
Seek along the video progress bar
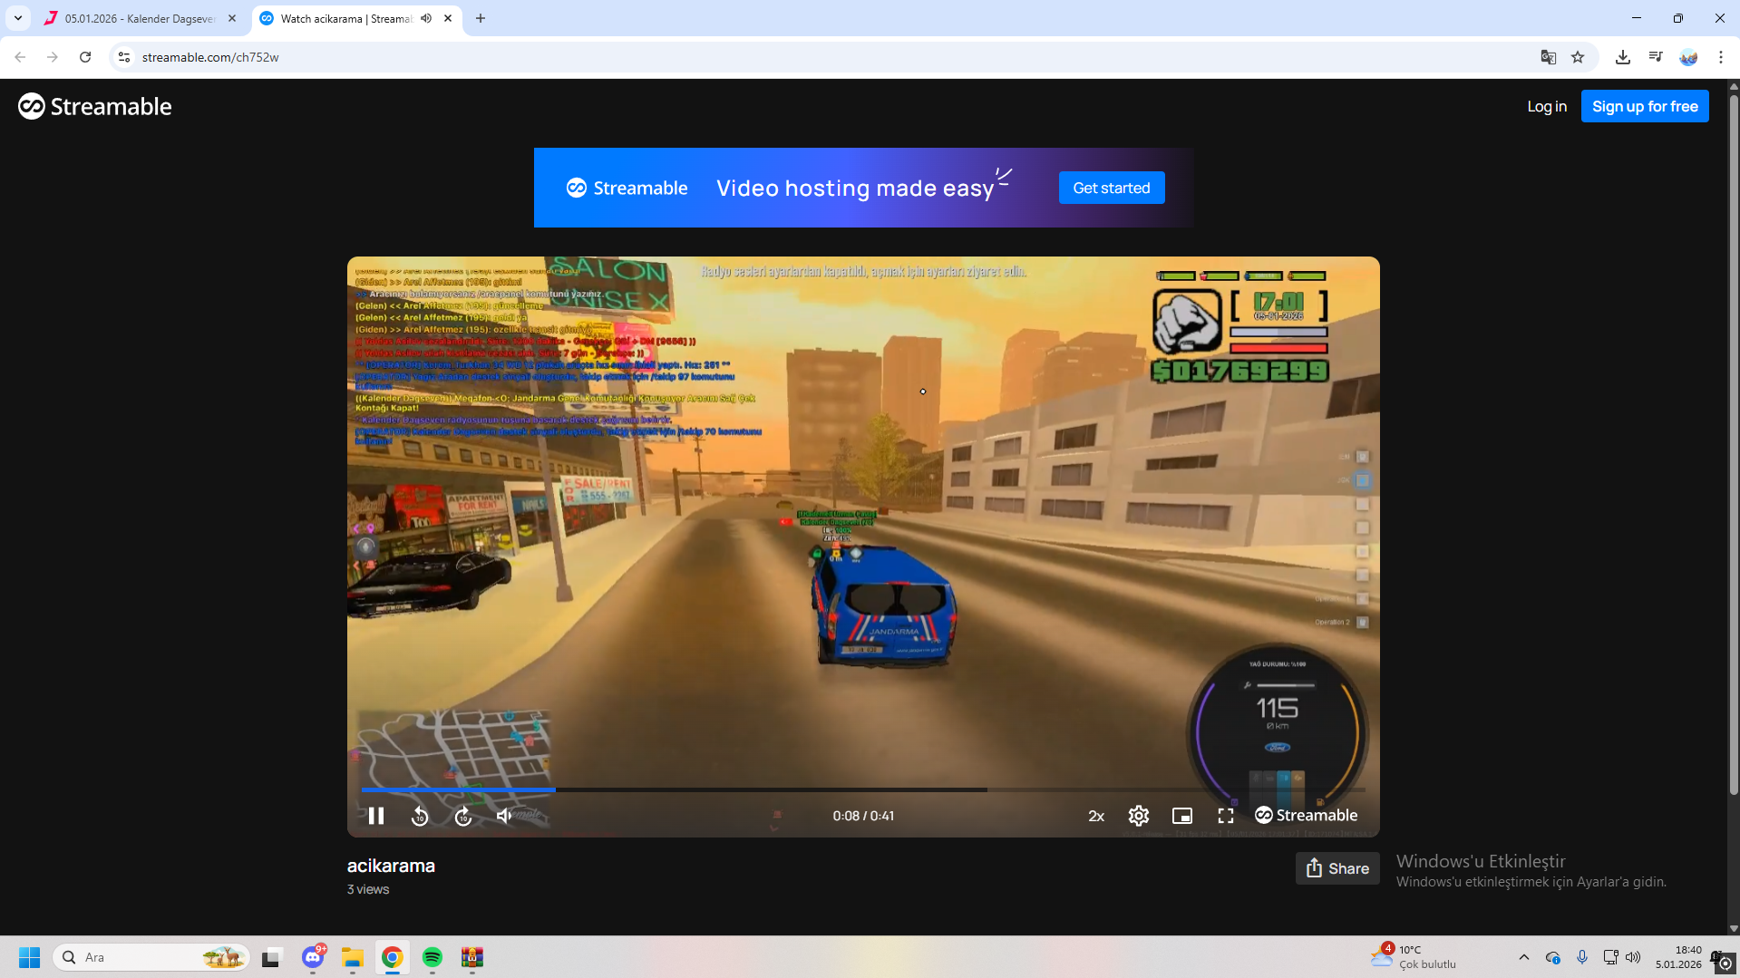(x=863, y=789)
